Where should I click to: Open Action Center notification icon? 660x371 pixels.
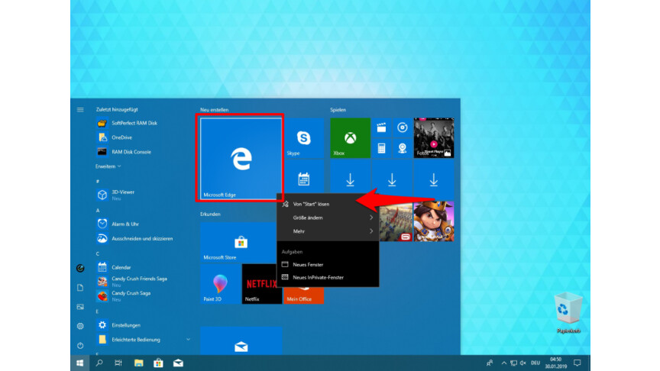(x=577, y=363)
